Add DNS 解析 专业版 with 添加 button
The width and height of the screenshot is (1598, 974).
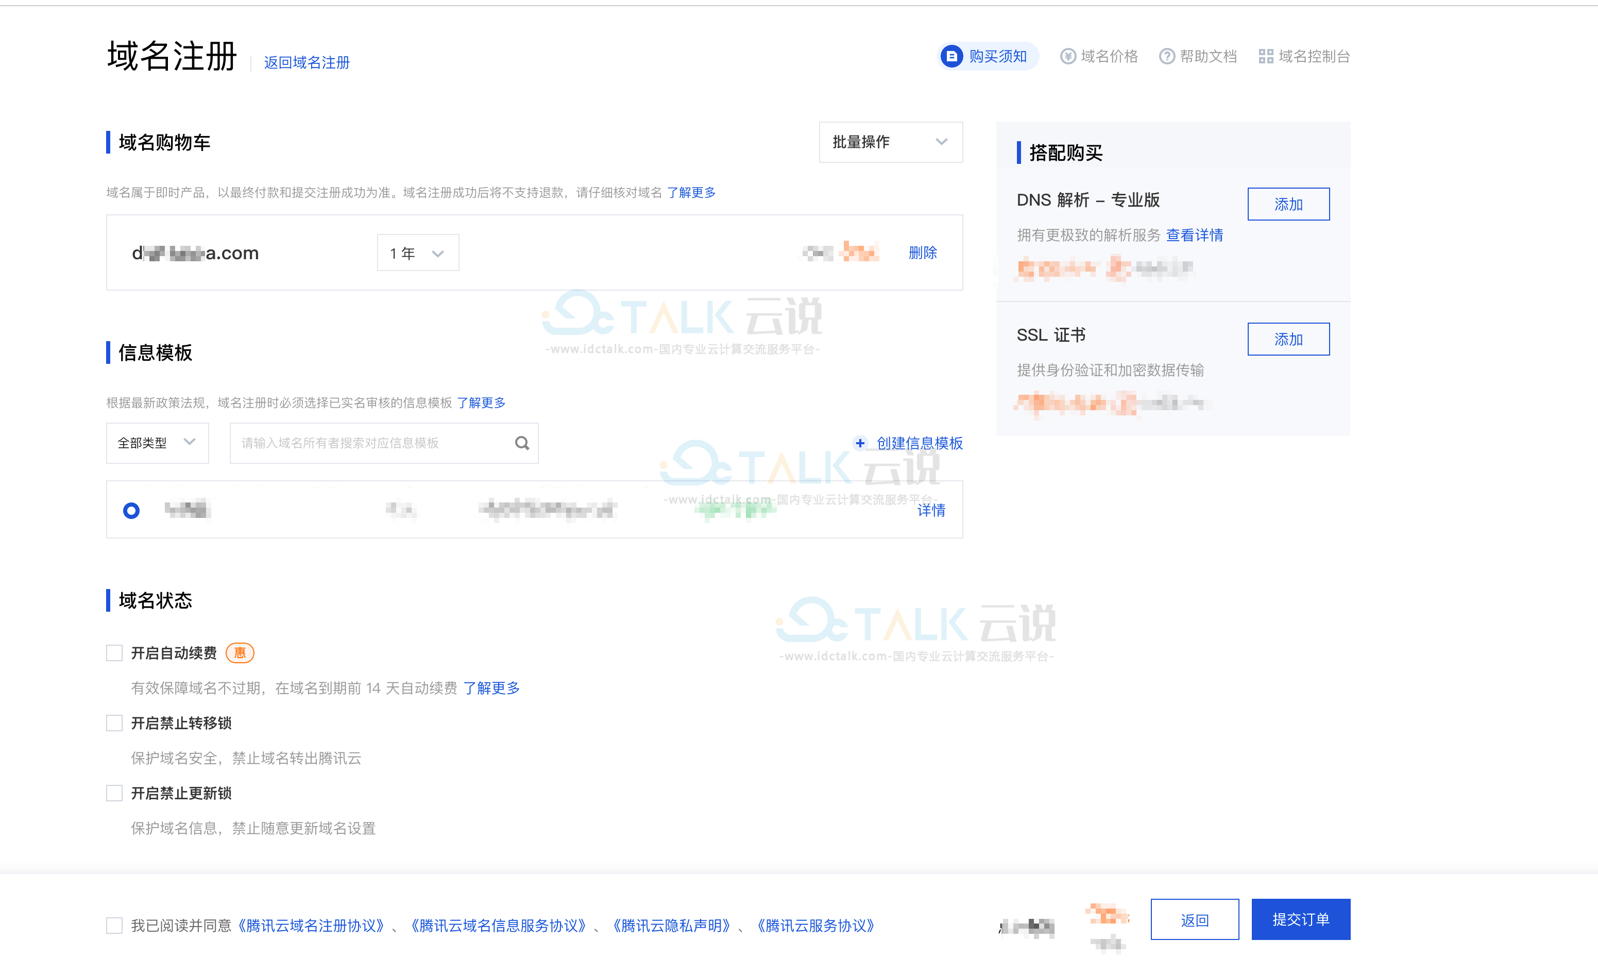point(1288,204)
